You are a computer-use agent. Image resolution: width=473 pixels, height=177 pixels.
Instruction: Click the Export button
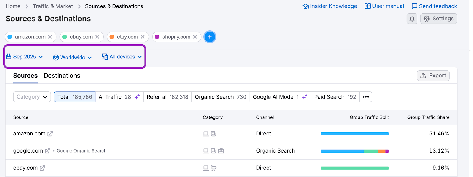(x=433, y=76)
